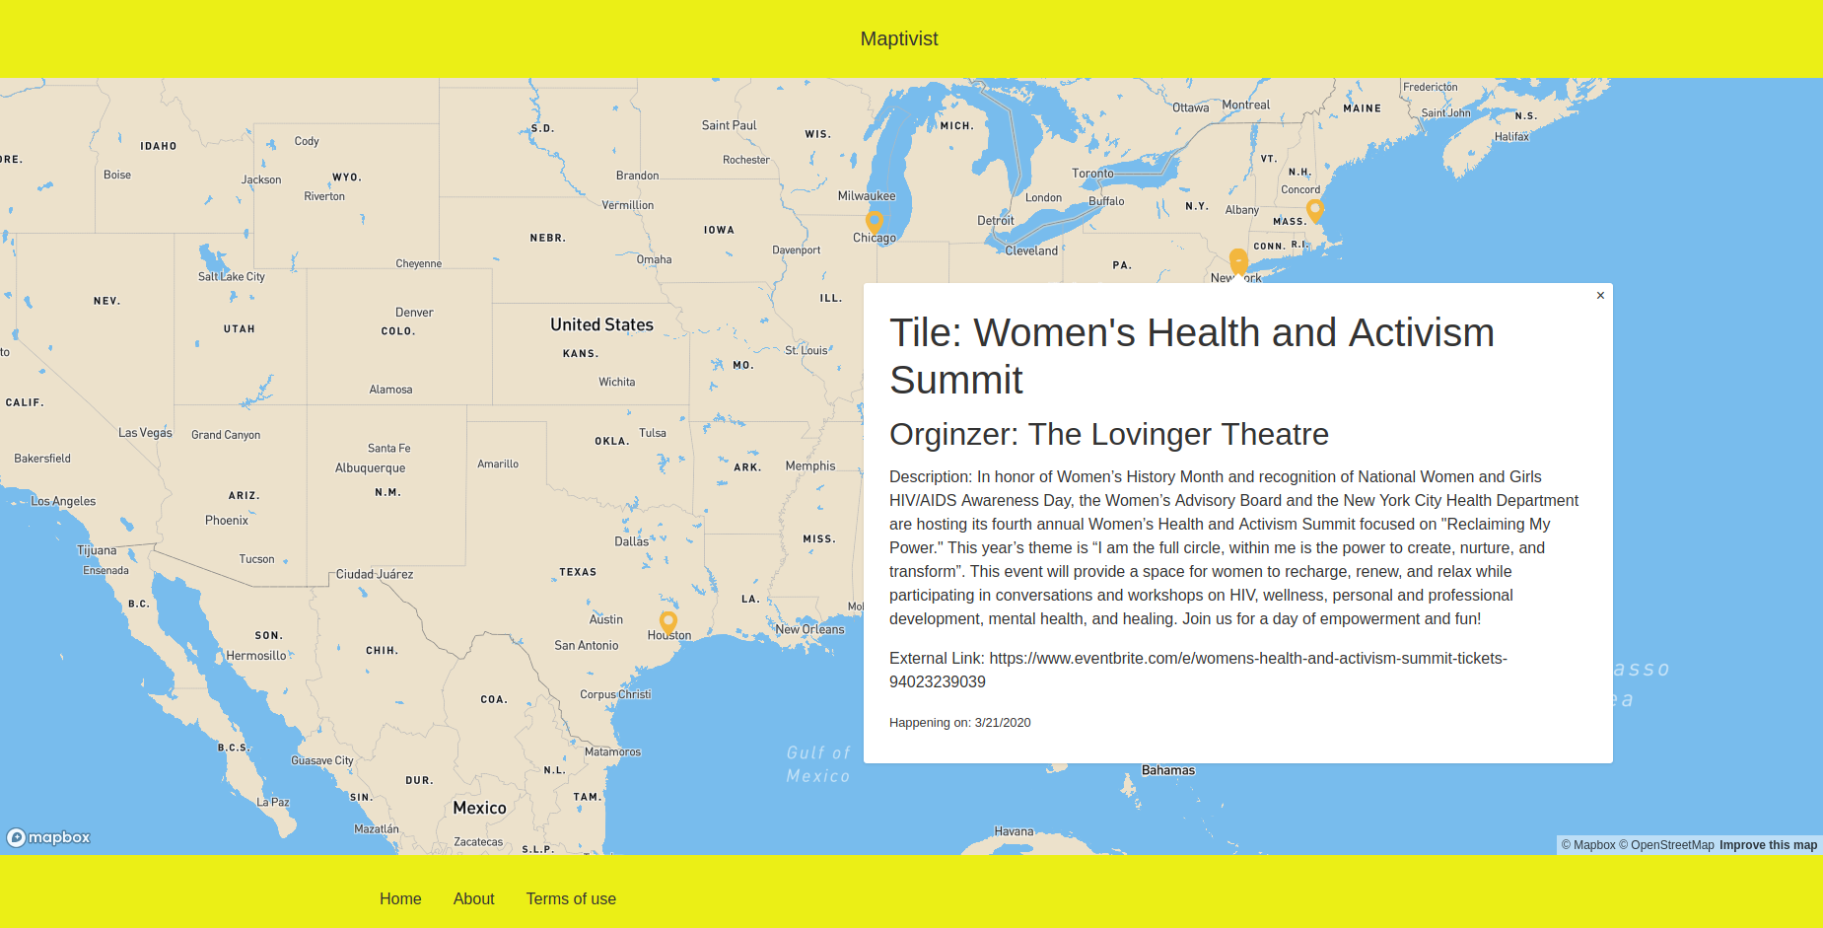Viewport: 1823px width, 928px height.
Task: Open the About footer link
Action: (474, 898)
